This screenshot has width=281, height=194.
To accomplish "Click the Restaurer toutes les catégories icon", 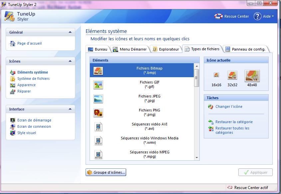I will 211,128.
